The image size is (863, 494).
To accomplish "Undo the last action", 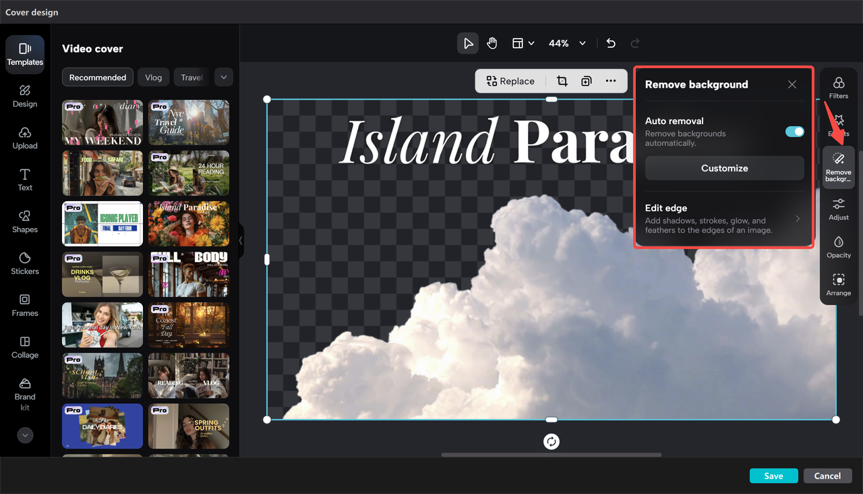I will 610,43.
